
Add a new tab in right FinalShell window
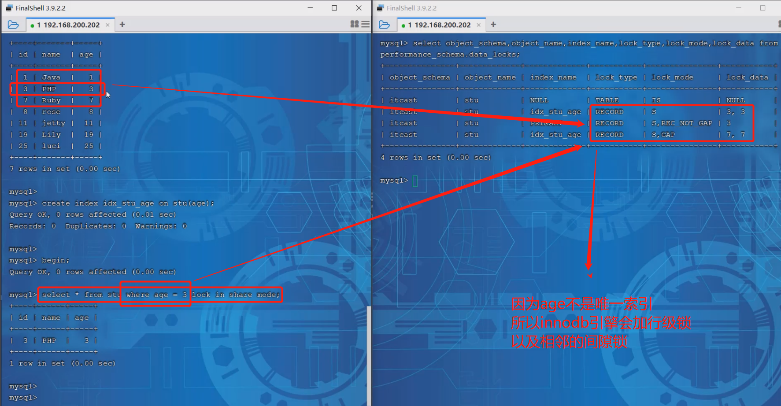click(493, 25)
